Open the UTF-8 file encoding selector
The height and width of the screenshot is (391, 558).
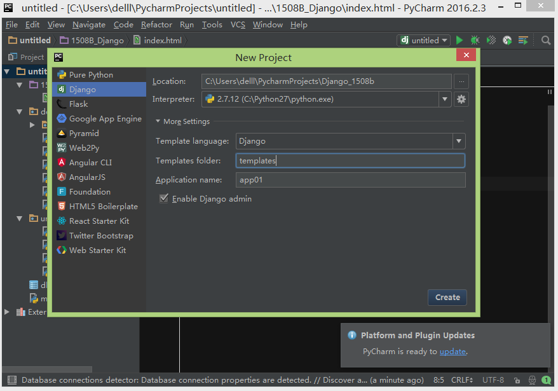[493, 380]
